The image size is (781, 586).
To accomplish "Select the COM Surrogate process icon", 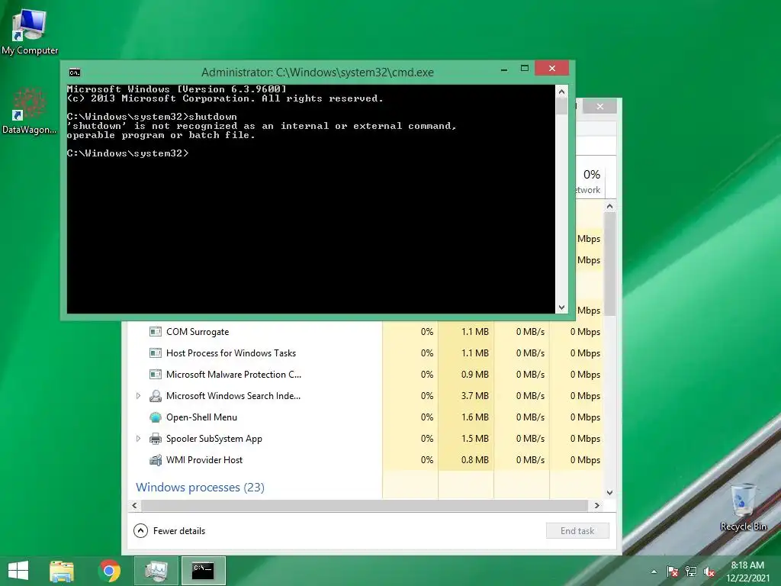I will (x=156, y=332).
